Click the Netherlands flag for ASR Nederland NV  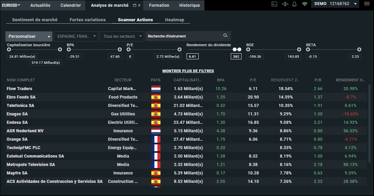click(156, 131)
